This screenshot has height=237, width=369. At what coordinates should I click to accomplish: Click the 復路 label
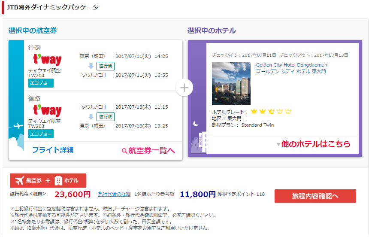tap(34, 98)
